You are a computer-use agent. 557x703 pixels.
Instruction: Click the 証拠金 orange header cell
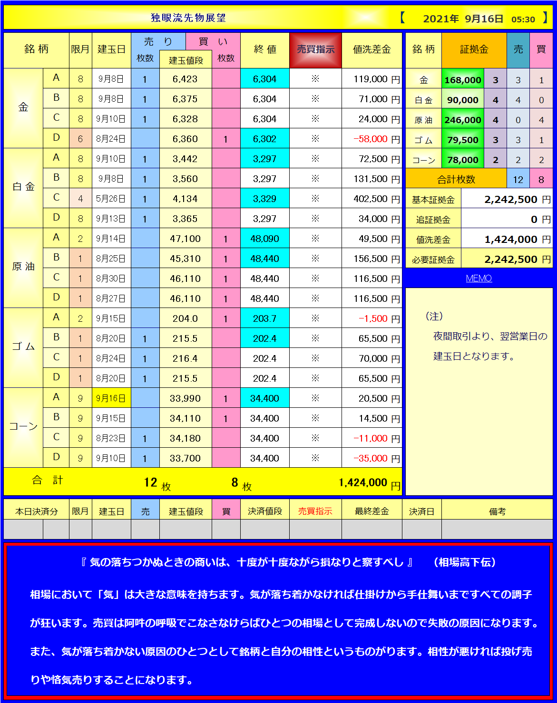[x=474, y=50]
